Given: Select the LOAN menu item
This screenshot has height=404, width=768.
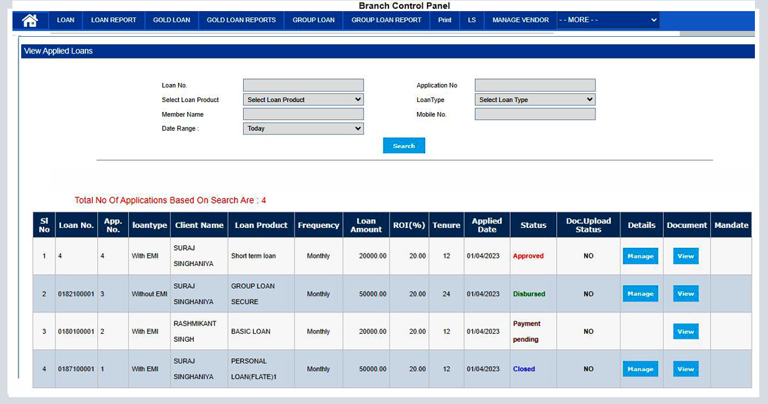Looking at the screenshot, I should click(x=65, y=19).
